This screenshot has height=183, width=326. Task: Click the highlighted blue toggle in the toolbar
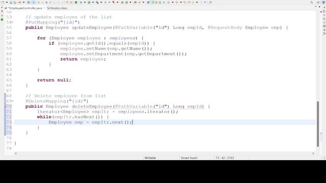(x=34, y=2)
